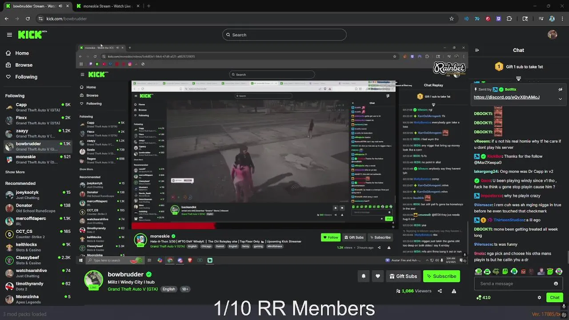Click the Kick logo
The width and height of the screenshot is (569, 320).
pos(32,35)
